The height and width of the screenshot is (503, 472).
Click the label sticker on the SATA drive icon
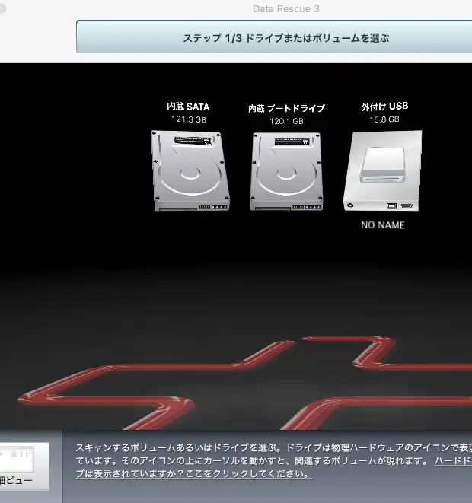193,141
